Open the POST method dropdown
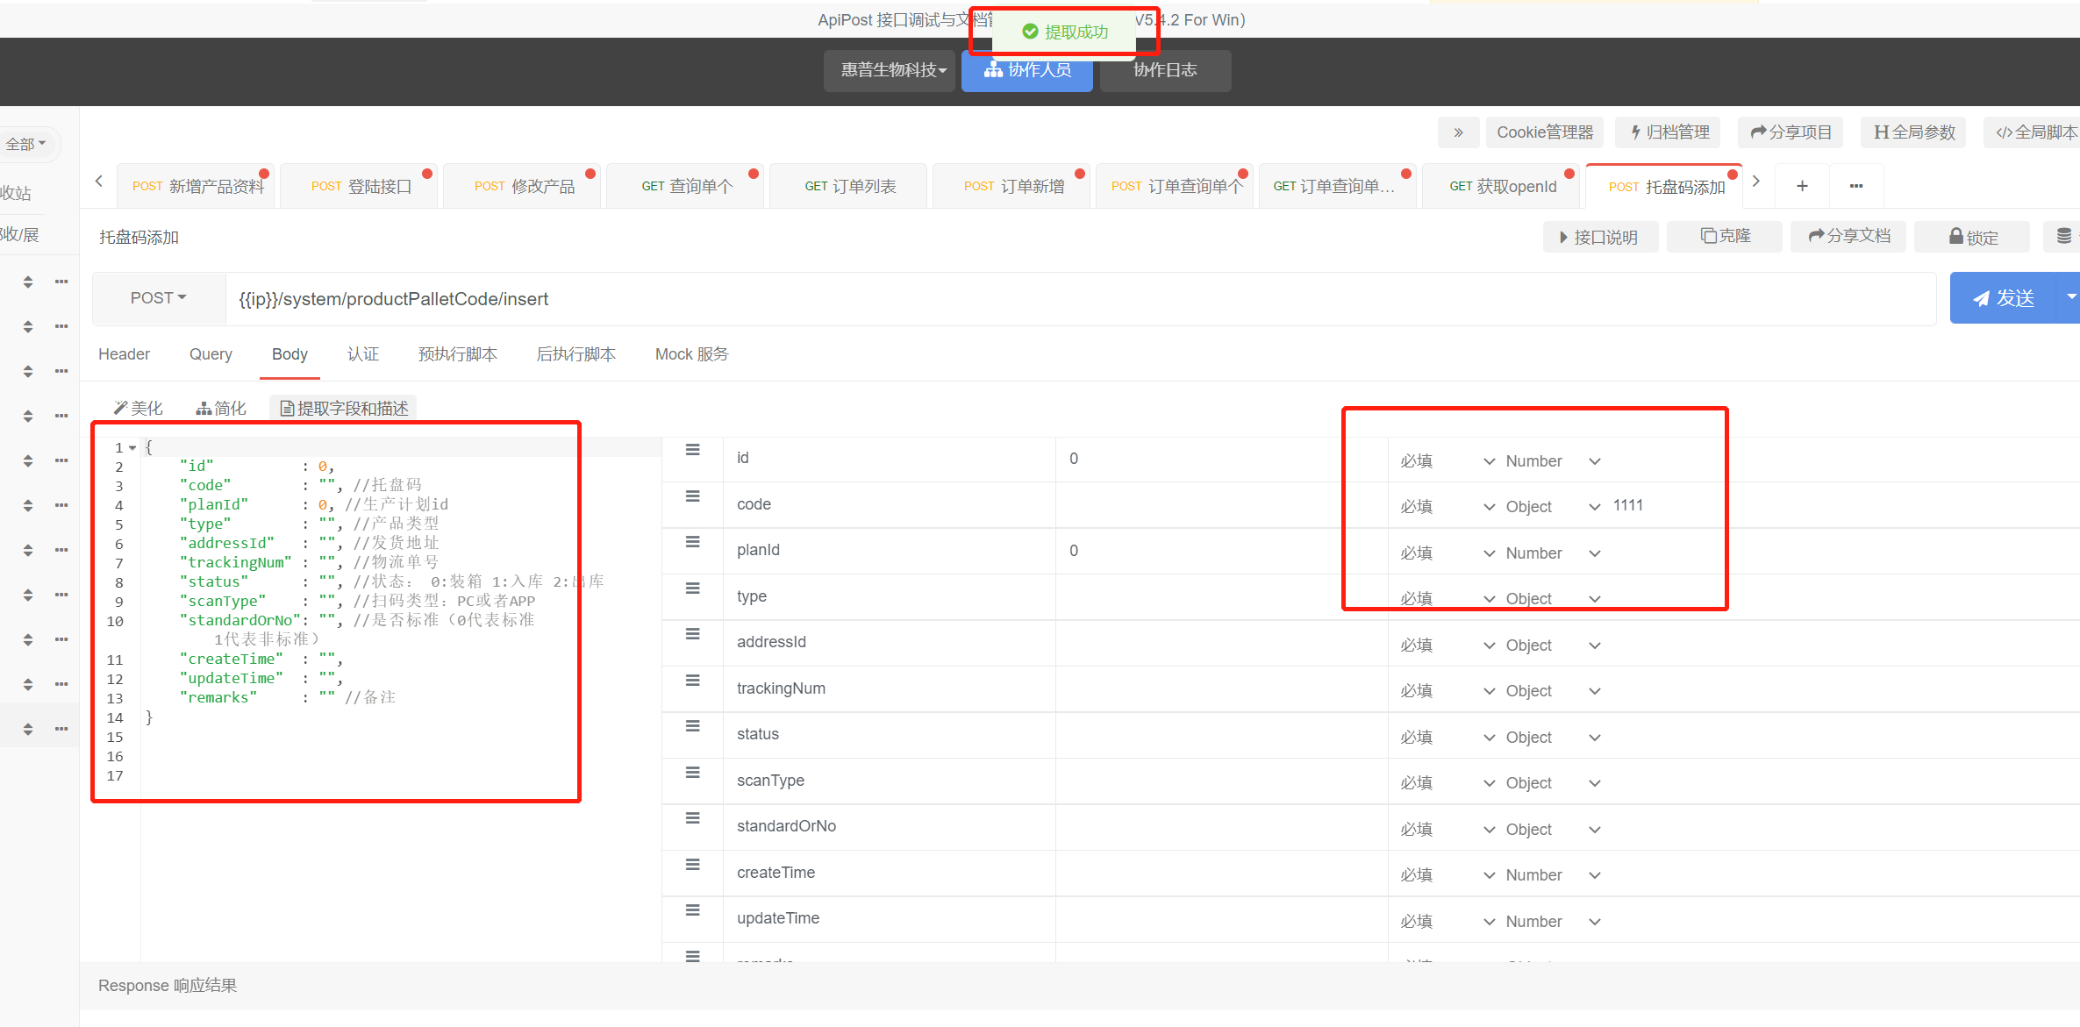 (x=159, y=298)
